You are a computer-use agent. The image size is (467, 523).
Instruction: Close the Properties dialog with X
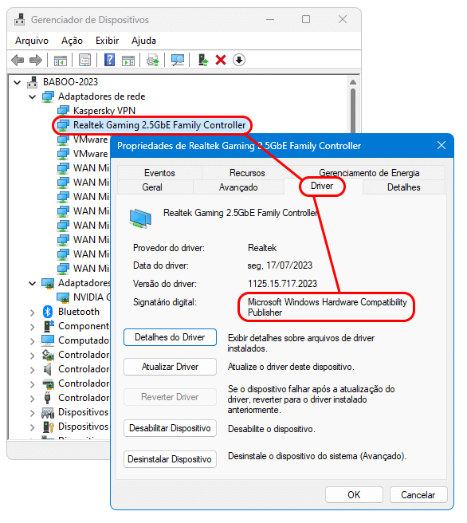[441, 145]
